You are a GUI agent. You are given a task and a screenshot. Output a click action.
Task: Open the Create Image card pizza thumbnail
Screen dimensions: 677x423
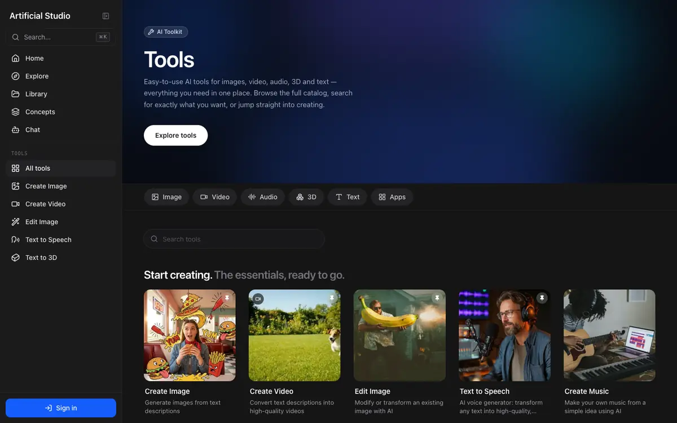[x=190, y=335]
